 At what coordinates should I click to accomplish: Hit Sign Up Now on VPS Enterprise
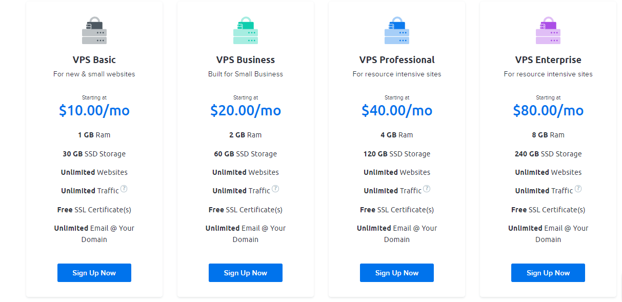(548, 273)
